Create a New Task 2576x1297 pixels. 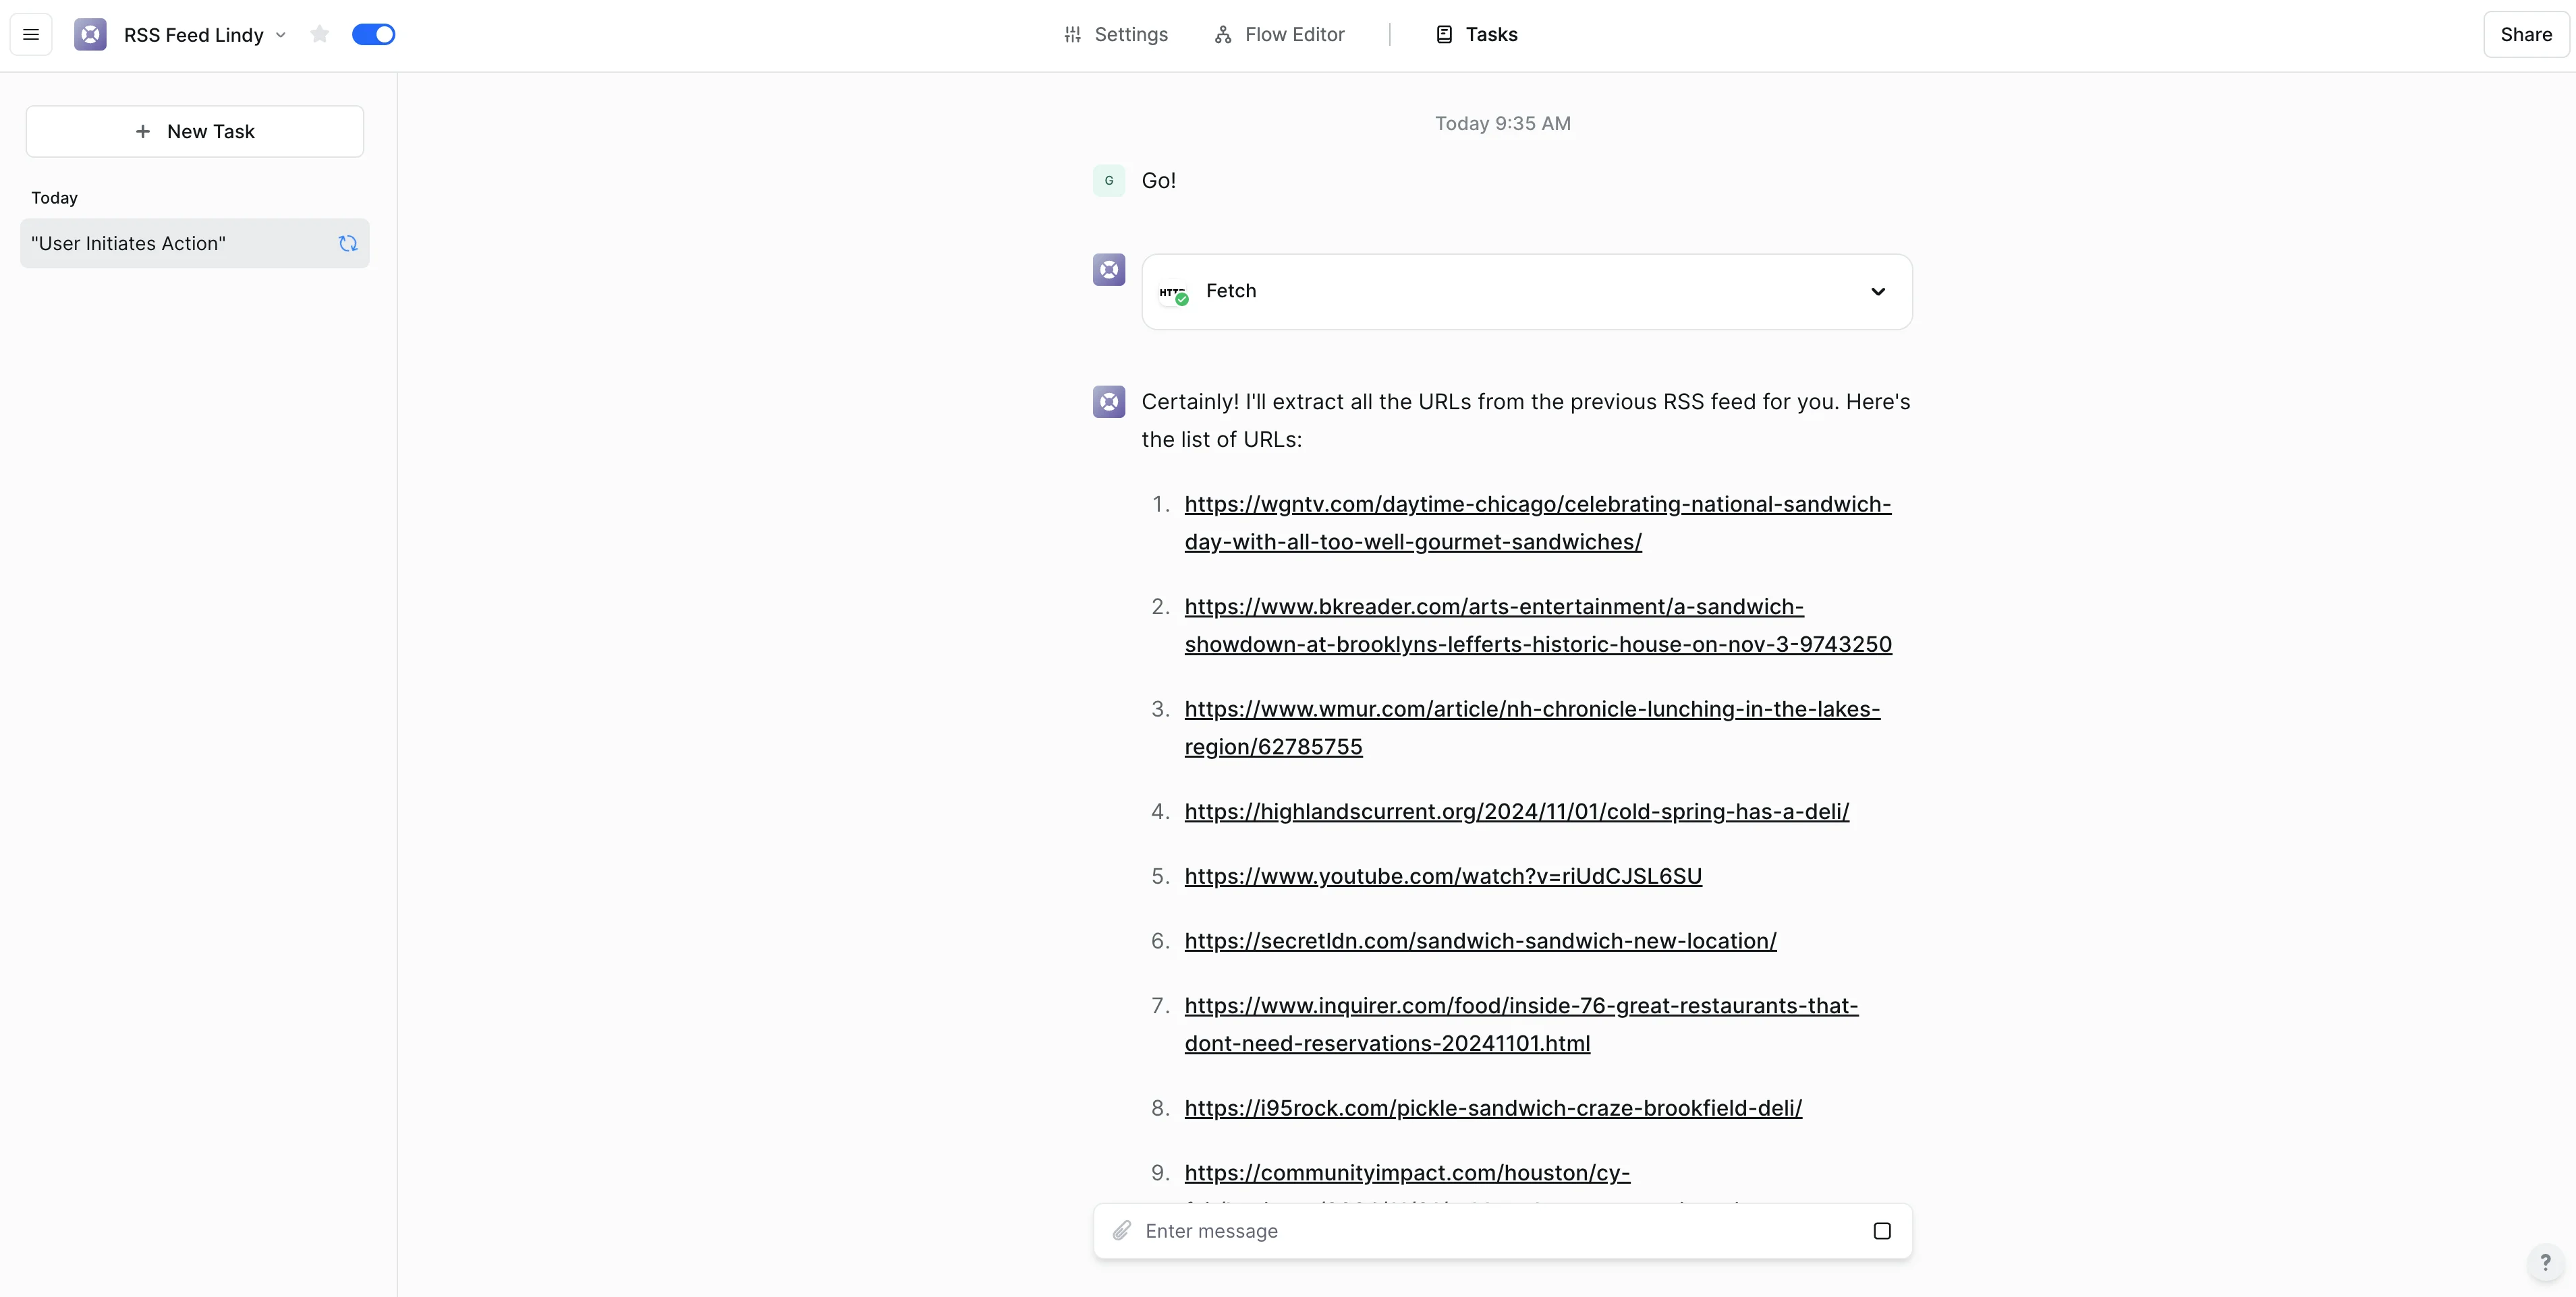[195, 132]
